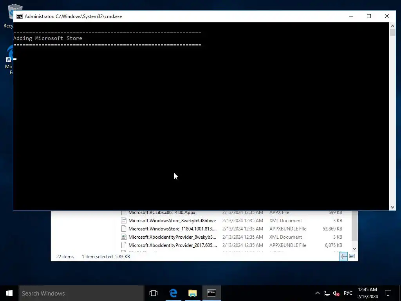Maximize the cmd.exe window
This screenshot has width=401, height=301.
tap(369, 16)
